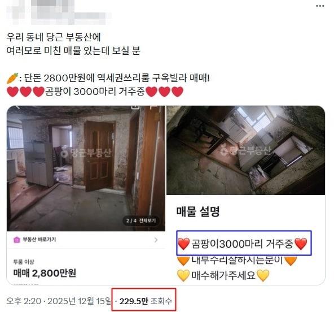Open the 부동산 바로가기 link

(39, 240)
